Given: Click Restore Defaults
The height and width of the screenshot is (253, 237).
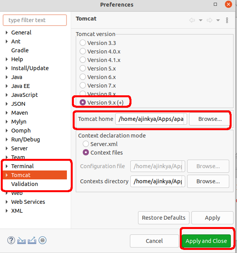Looking at the screenshot, I should point(164,218).
